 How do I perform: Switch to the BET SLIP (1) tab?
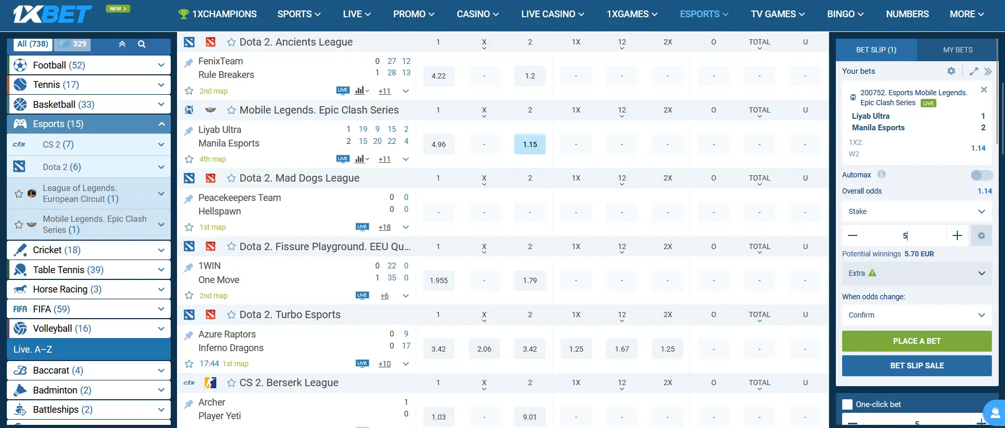pyautogui.click(x=876, y=50)
